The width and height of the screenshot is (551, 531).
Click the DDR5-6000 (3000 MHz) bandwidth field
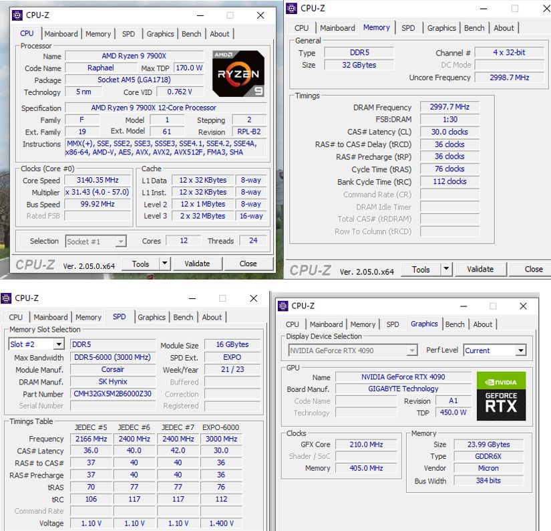[112, 357]
